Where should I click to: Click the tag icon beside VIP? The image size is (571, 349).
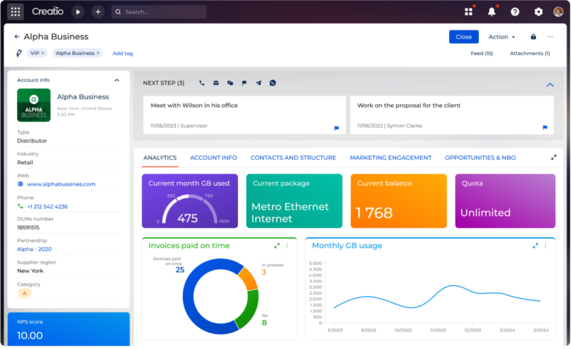pos(19,53)
